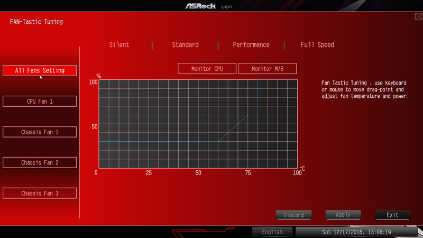Click the upper-right end of the fan curve
This screenshot has width=423, height=238.
pyautogui.click(x=247, y=116)
